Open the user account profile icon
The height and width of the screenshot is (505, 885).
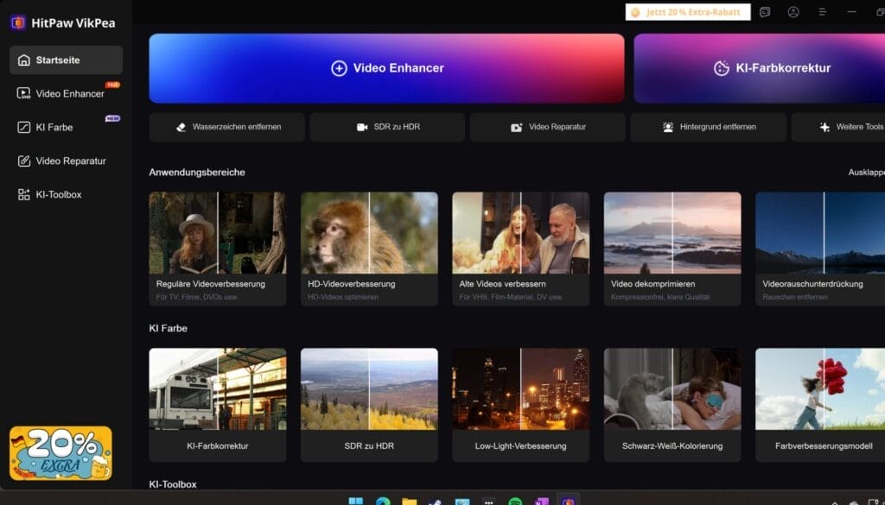coord(793,12)
